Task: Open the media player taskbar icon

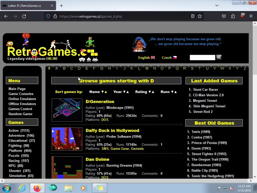Action: 83,188
